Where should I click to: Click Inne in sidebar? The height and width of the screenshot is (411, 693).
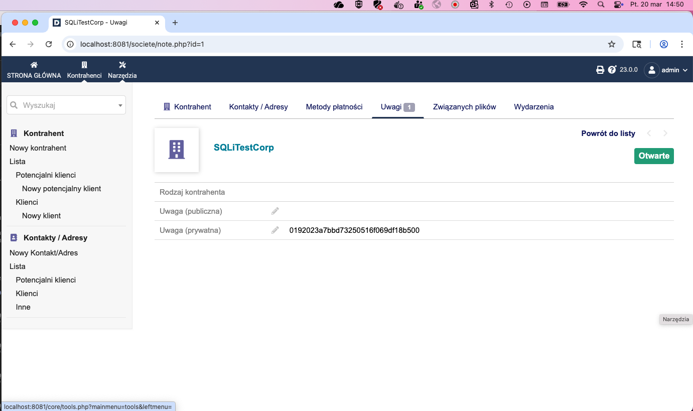pos(23,307)
